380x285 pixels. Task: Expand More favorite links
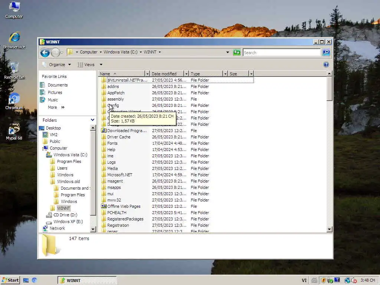56,107
